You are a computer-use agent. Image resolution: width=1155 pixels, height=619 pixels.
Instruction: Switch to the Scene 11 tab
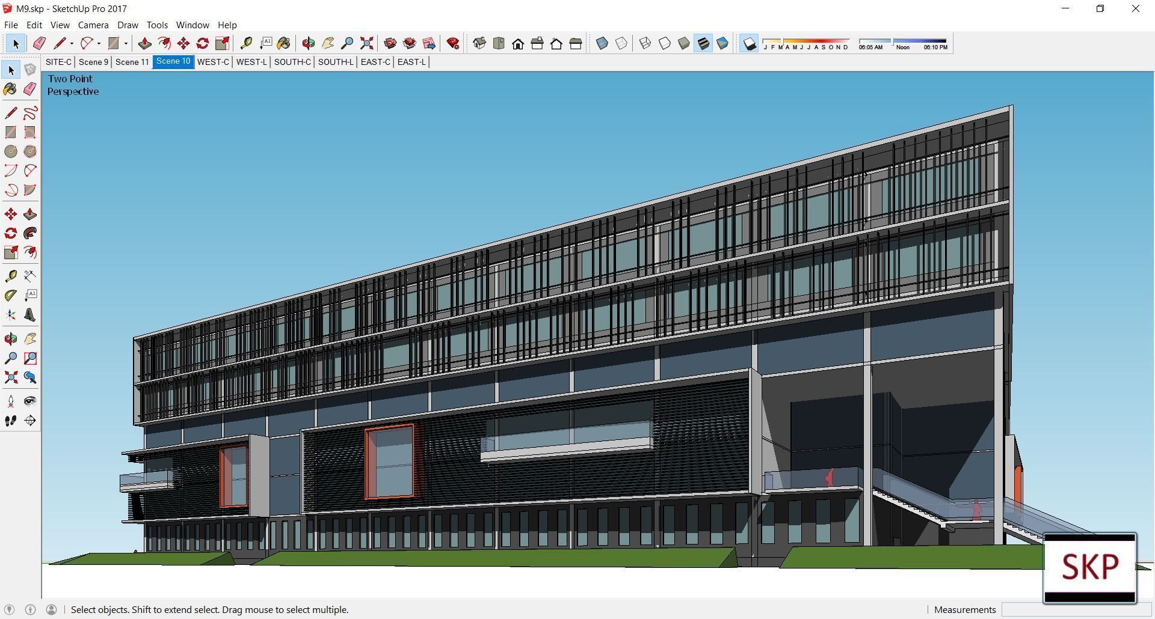pyautogui.click(x=132, y=62)
